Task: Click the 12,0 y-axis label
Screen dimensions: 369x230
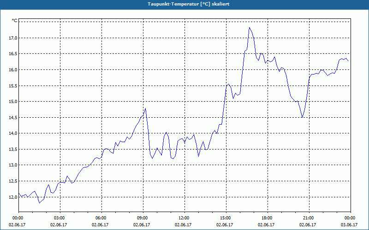Action: click(13, 197)
